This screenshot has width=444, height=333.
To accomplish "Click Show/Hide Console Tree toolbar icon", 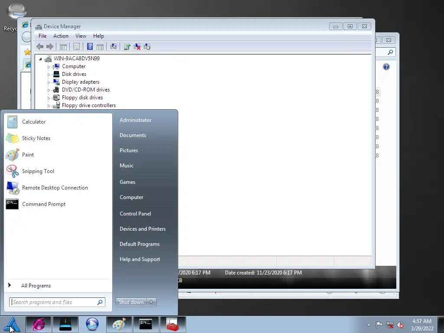I will click(63, 47).
